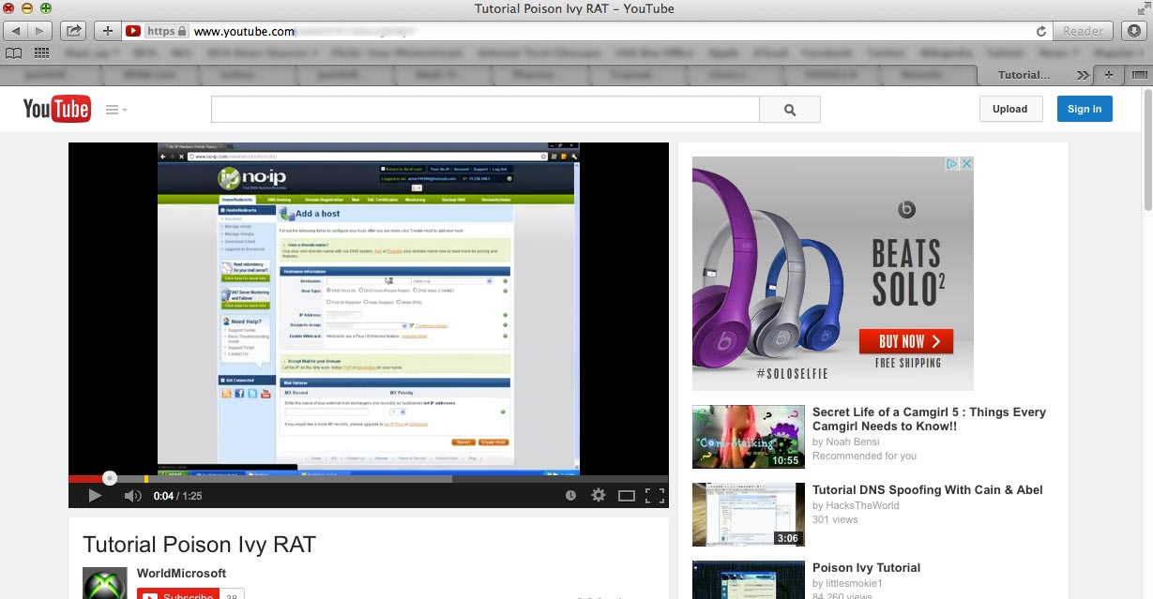
Task: Switch player to theater mode
Action: coord(626,496)
